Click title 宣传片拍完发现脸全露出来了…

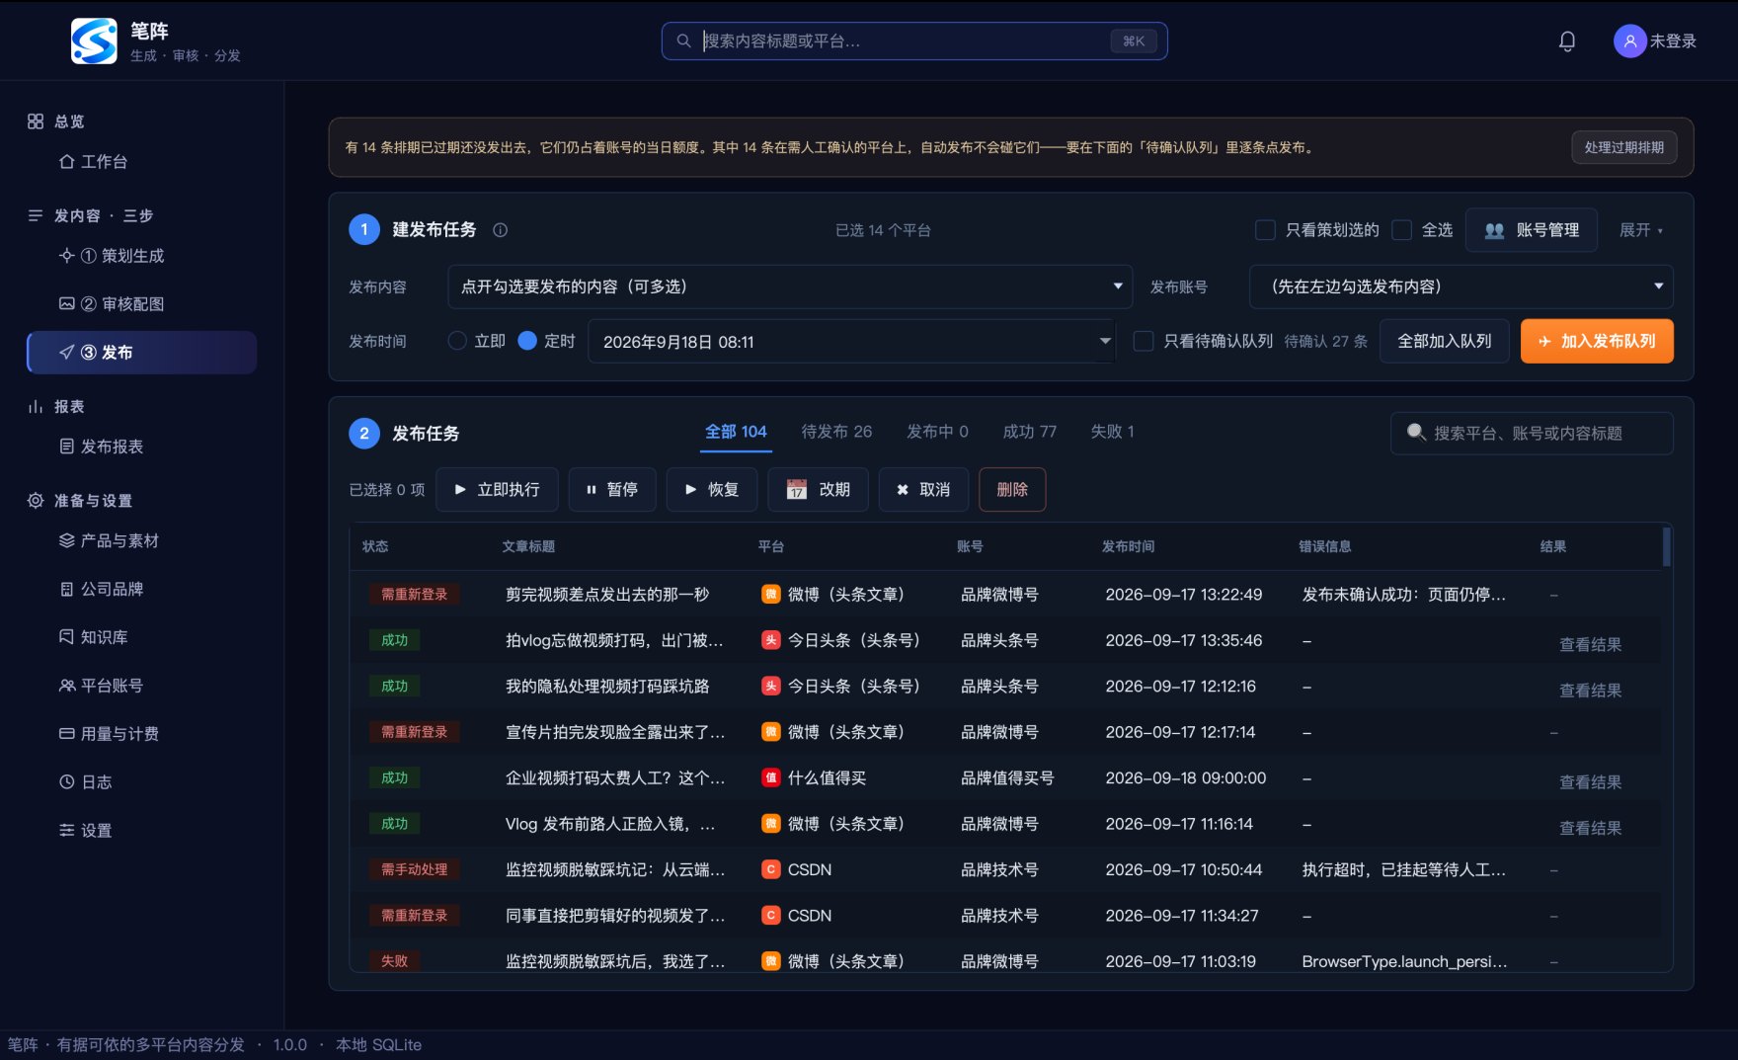click(615, 732)
